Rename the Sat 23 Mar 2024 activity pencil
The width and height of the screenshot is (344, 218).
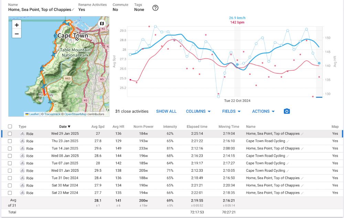tap(302, 193)
